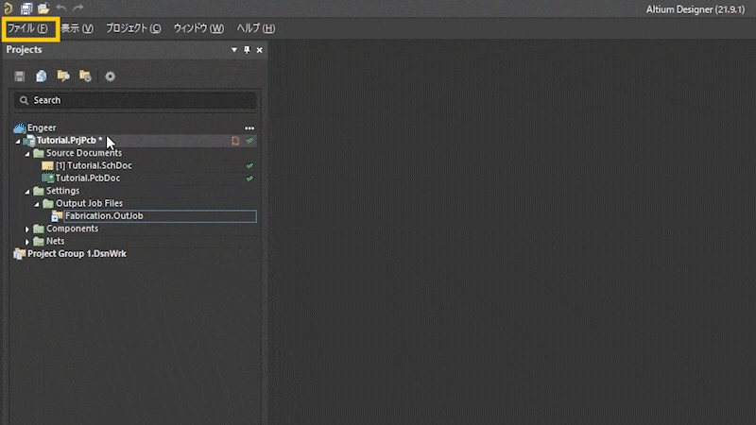Open Fabrication.OutJob
This screenshot has width=756, height=425.
[104, 216]
